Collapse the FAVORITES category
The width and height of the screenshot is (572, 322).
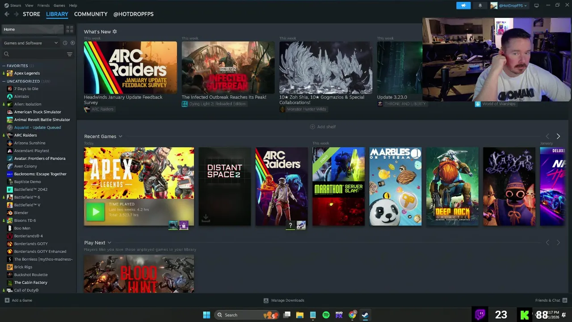[4, 66]
